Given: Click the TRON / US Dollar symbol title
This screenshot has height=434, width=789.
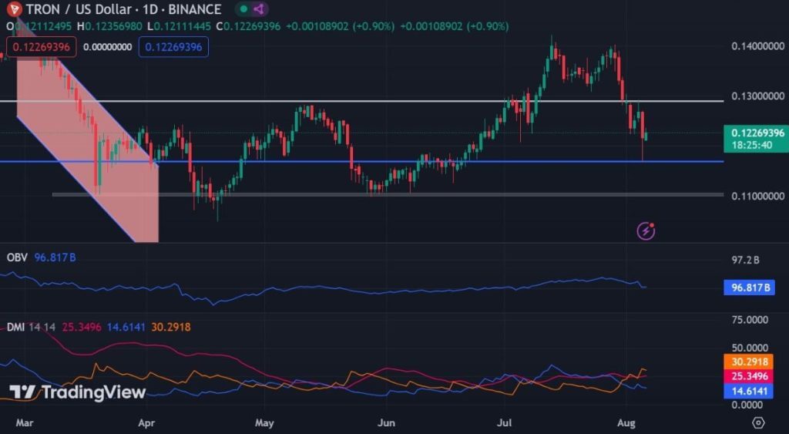Looking at the screenshot, I should (x=79, y=9).
